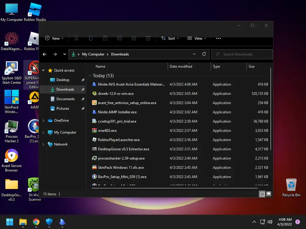
Task: Select the DesktopGoose v0.3 Extractor.exe icon
Action: [x=94, y=149]
